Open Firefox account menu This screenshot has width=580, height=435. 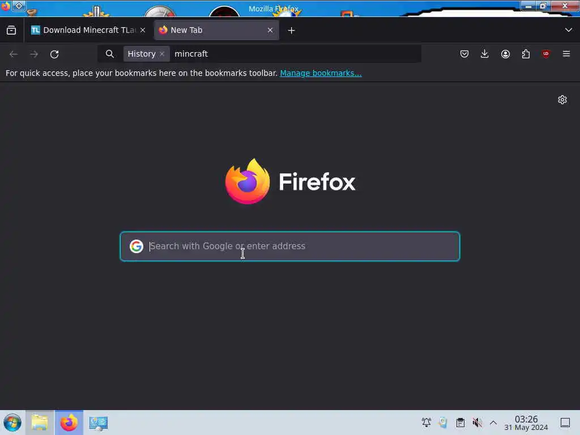pos(505,54)
